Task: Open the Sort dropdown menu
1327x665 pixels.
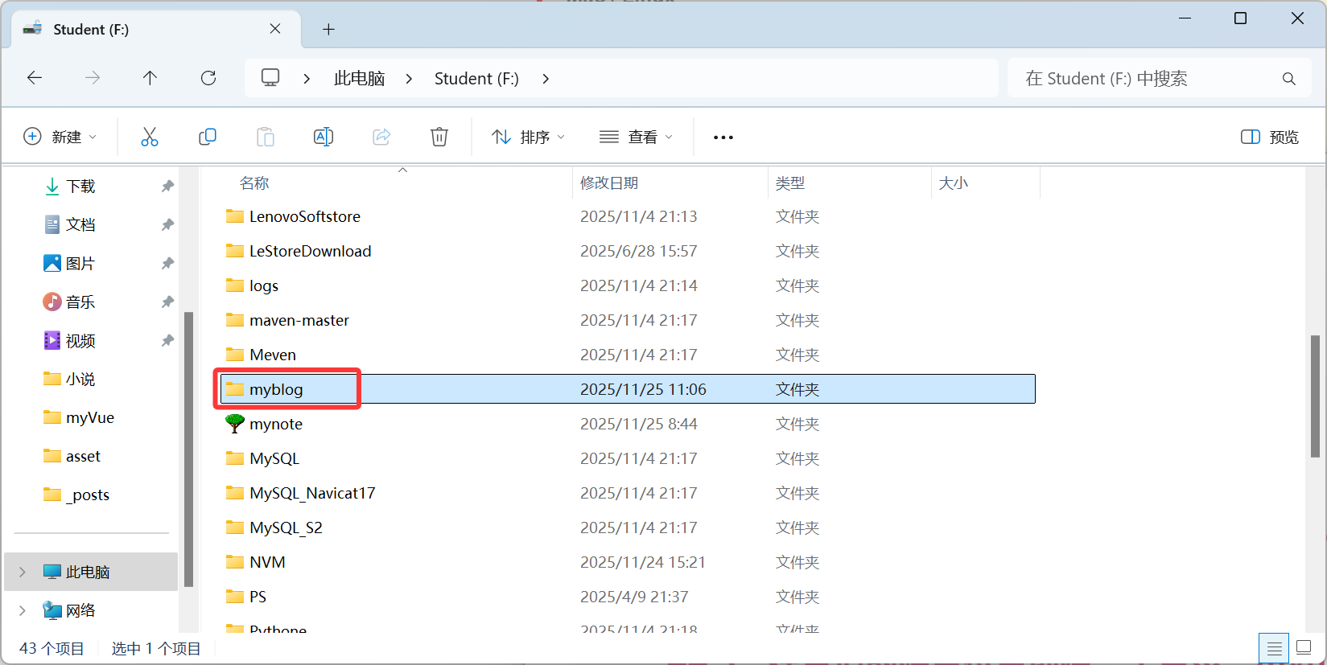Action: tap(528, 137)
